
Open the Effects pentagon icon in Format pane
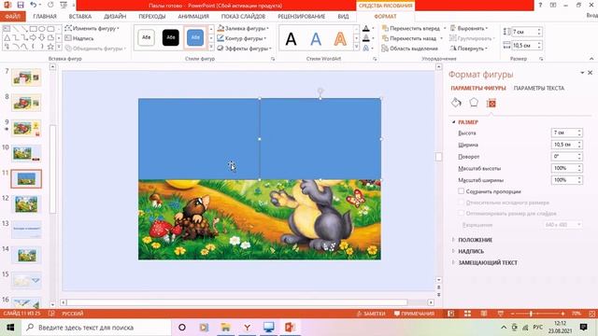(474, 103)
